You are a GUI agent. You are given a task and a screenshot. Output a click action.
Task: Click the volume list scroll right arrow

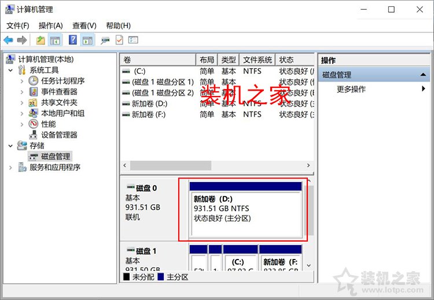308,165
